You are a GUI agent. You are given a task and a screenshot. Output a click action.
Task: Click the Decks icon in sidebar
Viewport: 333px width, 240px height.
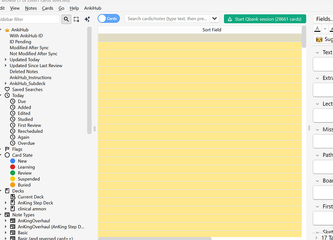pos(7,191)
